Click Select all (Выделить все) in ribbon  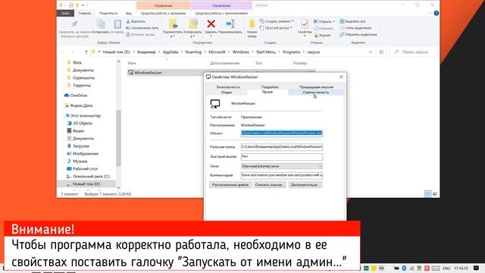click(x=352, y=21)
